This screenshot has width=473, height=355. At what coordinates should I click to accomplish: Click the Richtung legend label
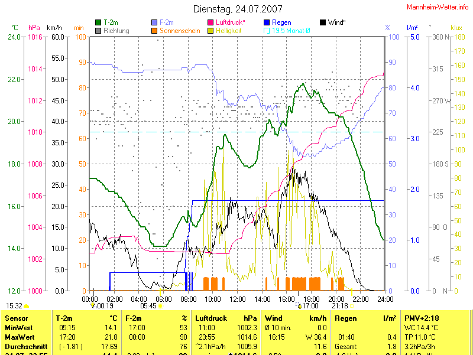[x=116, y=31]
